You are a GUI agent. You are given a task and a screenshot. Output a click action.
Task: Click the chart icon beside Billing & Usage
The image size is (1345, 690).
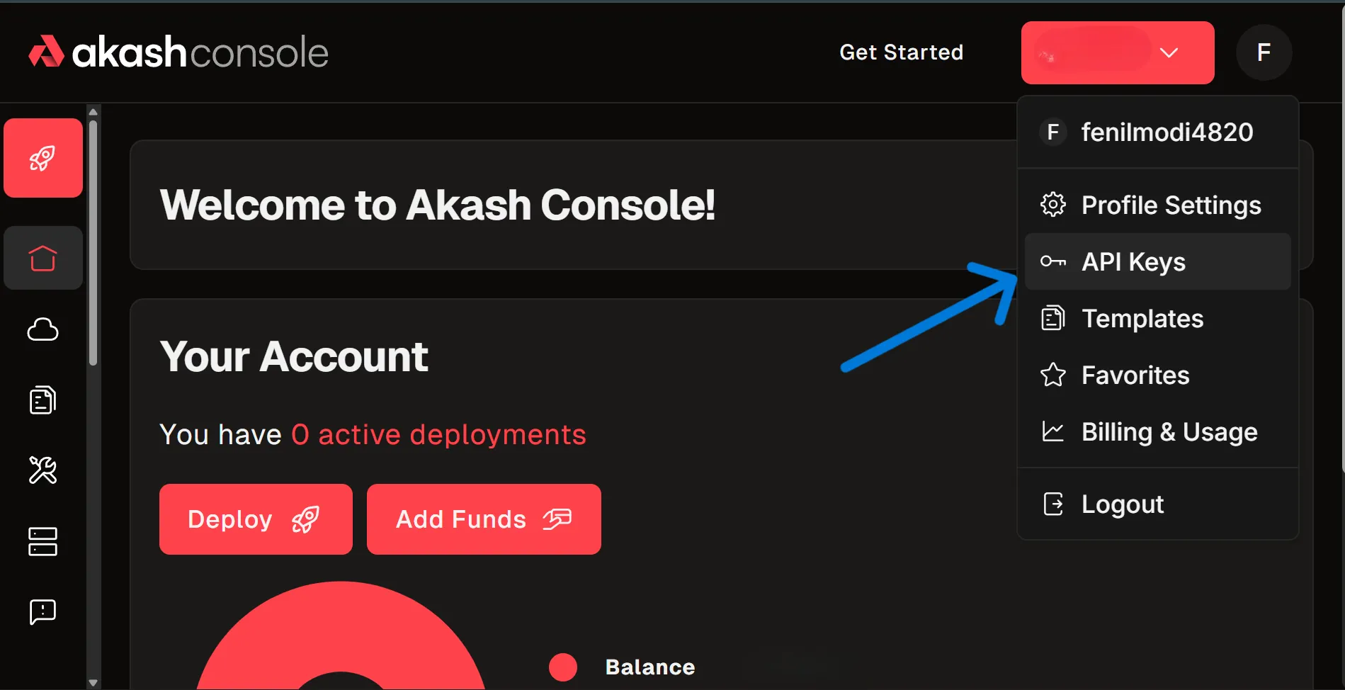pos(1053,431)
